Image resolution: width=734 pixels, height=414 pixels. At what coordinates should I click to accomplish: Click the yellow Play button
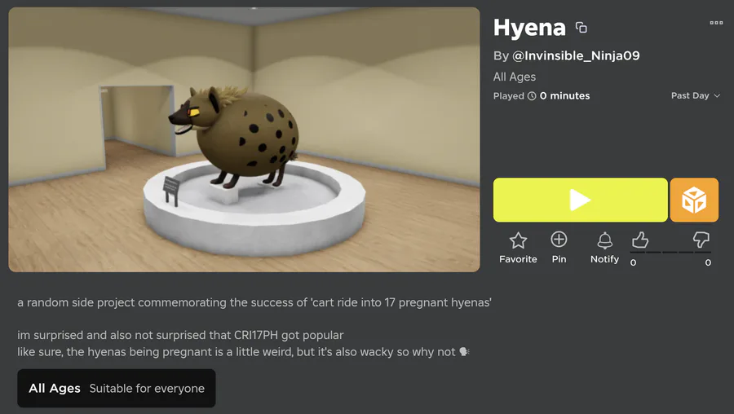coord(581,200)
